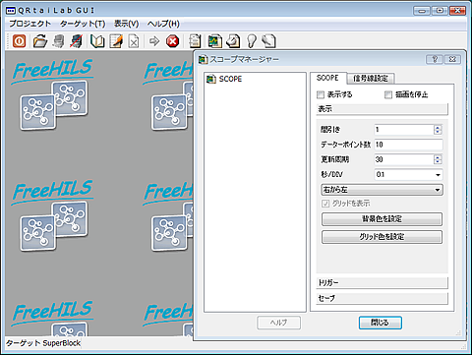Click the ヘルプ button in dialog

point(278,323)
